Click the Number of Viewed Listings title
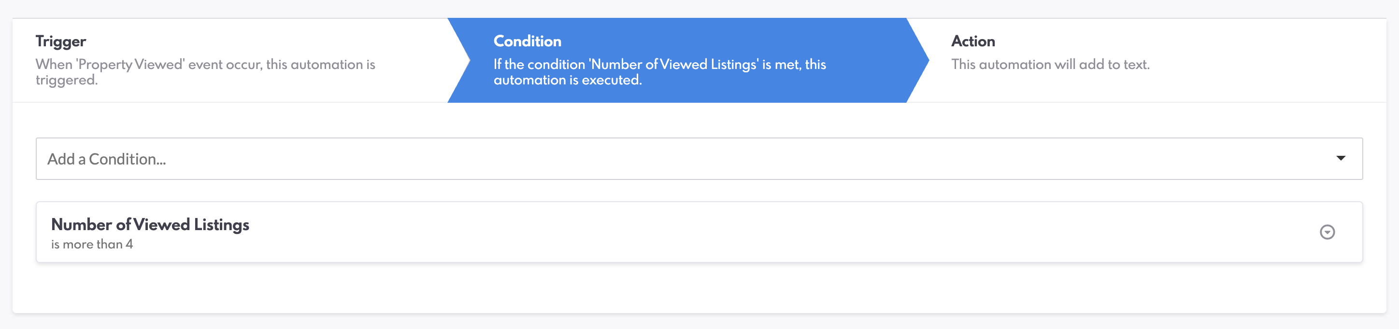This screenshot has width=1399, height=329. 150,224
